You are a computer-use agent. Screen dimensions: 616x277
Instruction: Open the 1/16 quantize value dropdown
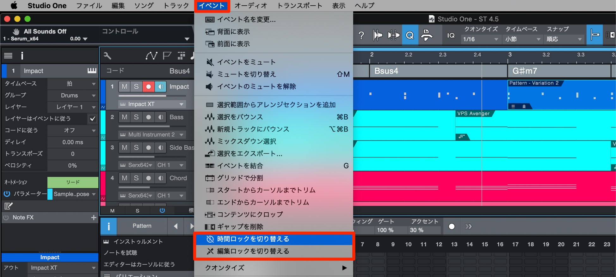pyautogui.click(x=481, y=39)
